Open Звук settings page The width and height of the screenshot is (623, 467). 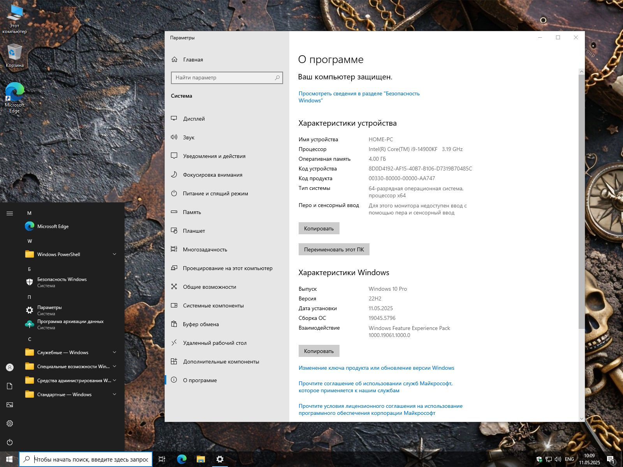coord(227,137)
